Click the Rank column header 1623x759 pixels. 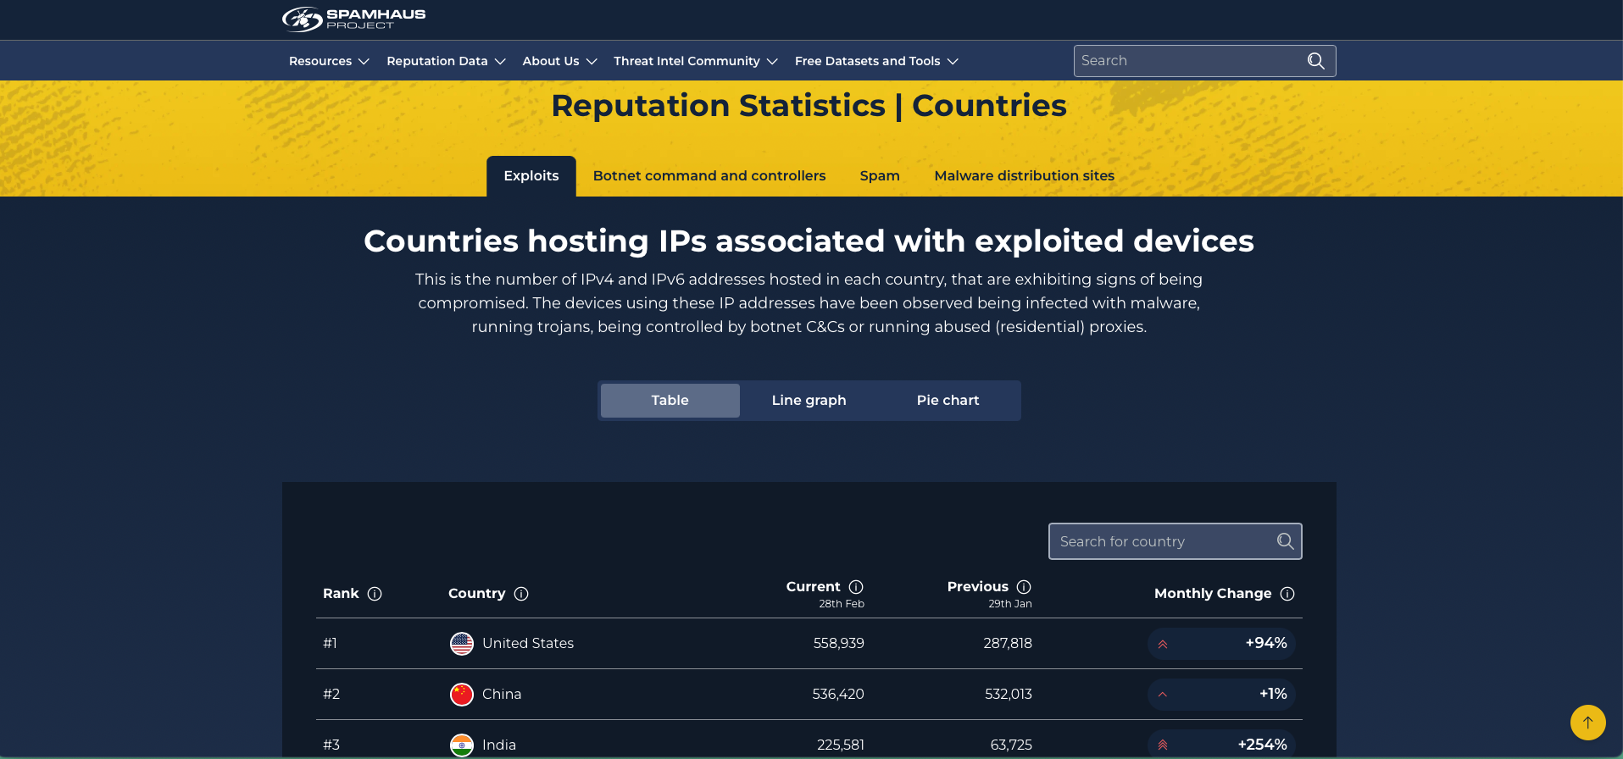341,594
